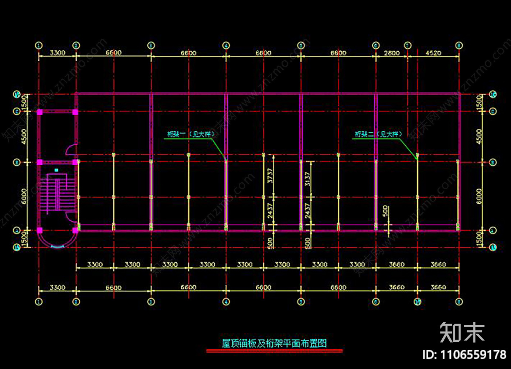The image size is (511, 369).
Task: Click the ID: 1106559178 text
Action: point(464,355)
